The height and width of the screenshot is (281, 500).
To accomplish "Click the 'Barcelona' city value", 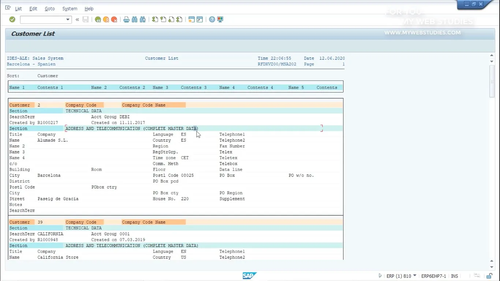I will [49, 175].
